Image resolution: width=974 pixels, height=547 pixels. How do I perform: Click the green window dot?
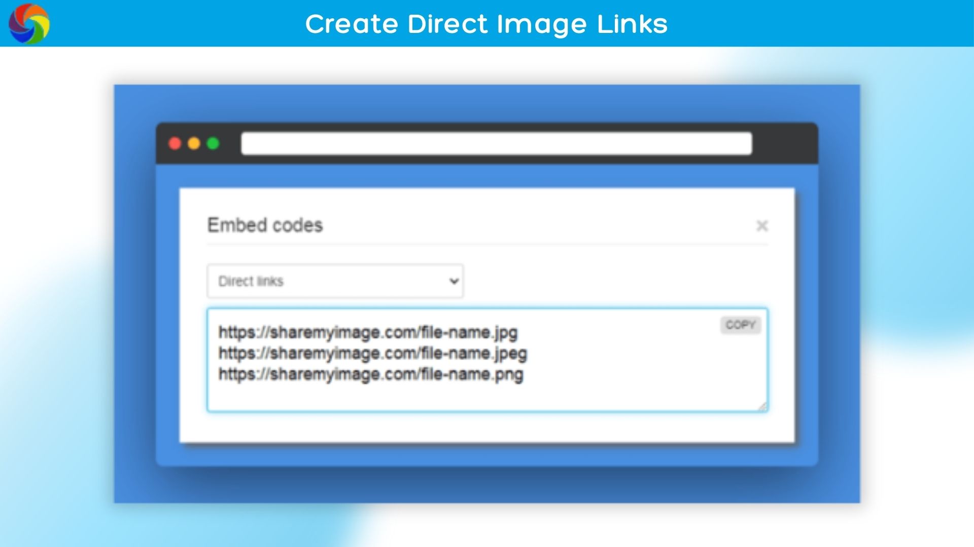click(213, 144)
